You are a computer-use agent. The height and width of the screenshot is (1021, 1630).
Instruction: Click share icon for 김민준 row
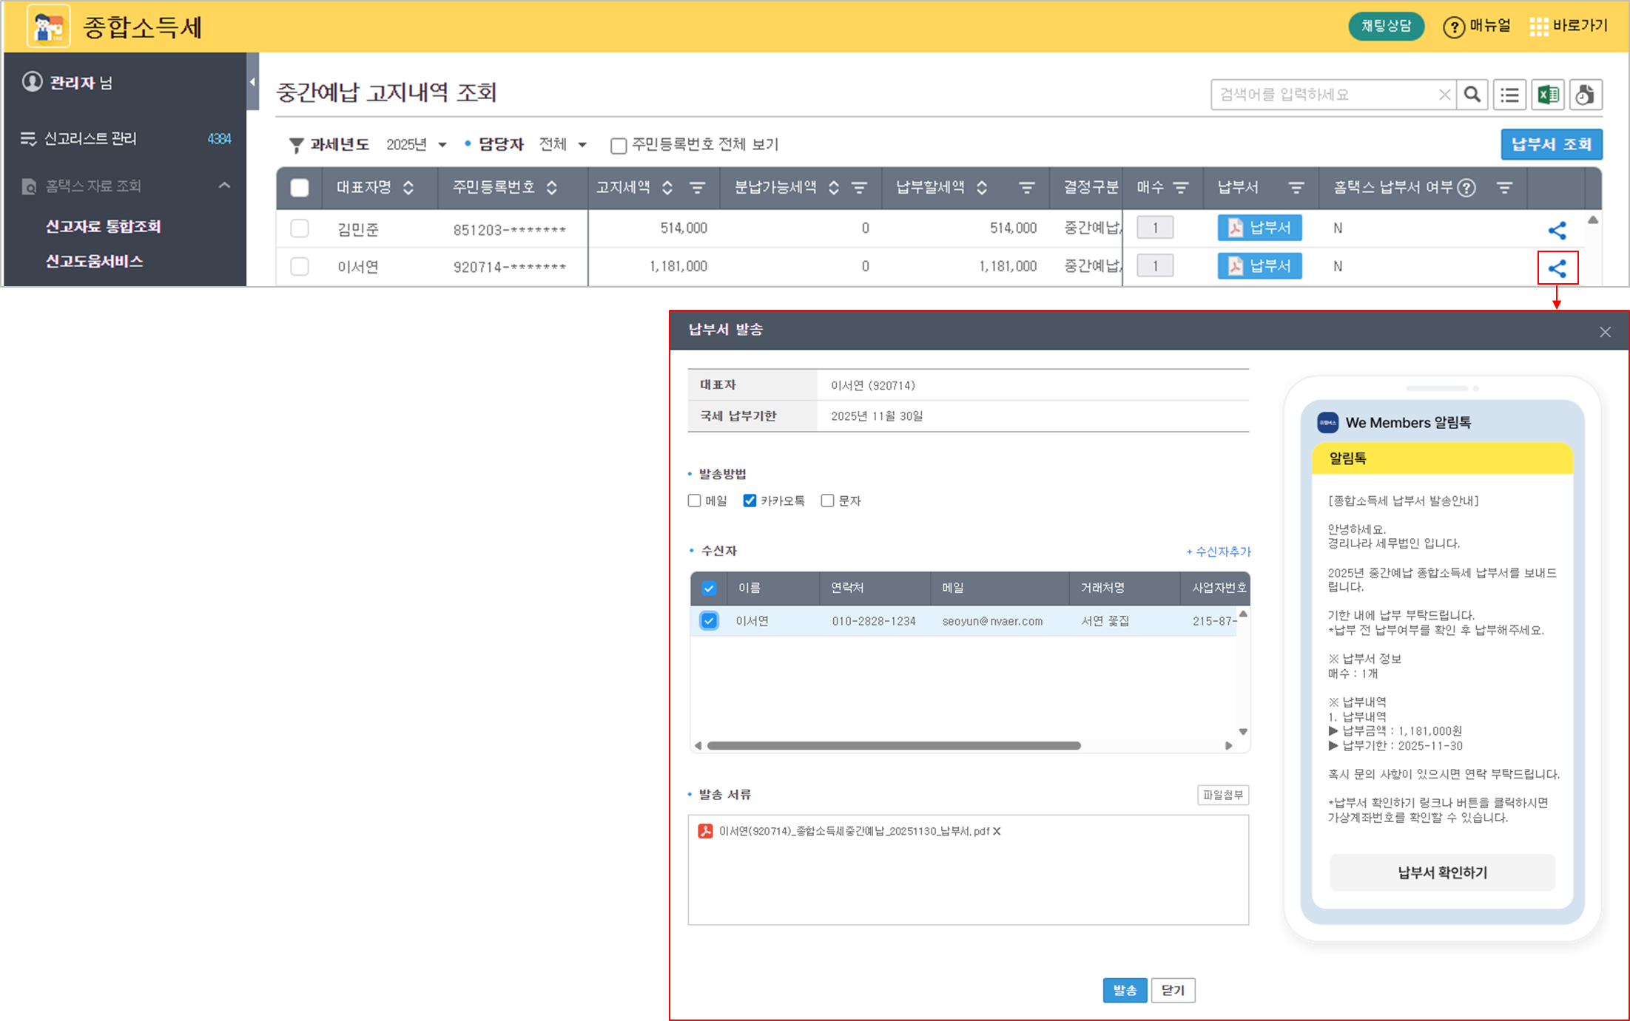click(x=1557, y=230)
